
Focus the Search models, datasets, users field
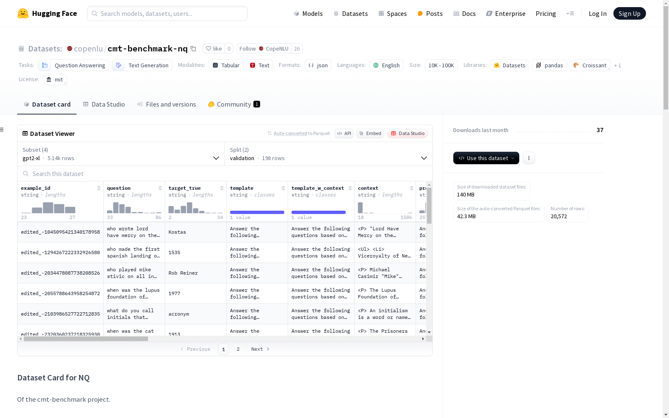167,13
